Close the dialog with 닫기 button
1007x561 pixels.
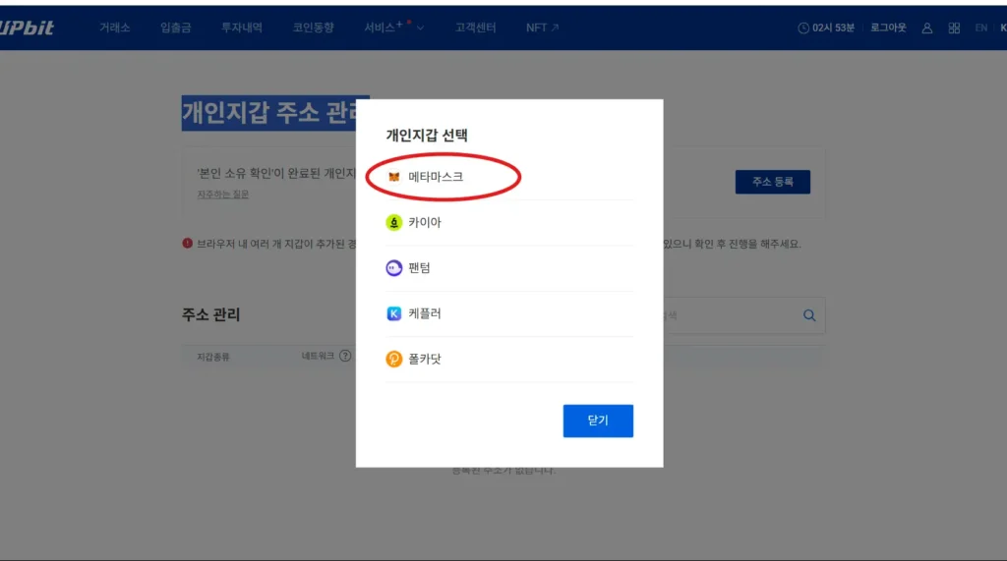(598, 421)
